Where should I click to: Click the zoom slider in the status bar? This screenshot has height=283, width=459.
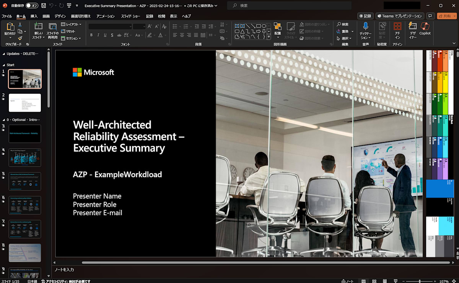click(420, 281)
